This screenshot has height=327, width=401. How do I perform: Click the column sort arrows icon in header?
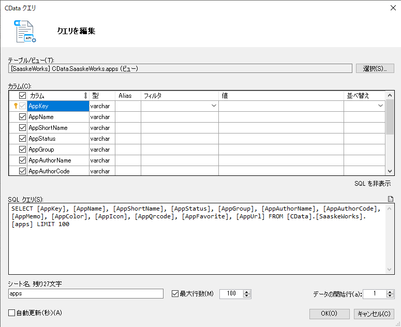click(x=85, y=96)
